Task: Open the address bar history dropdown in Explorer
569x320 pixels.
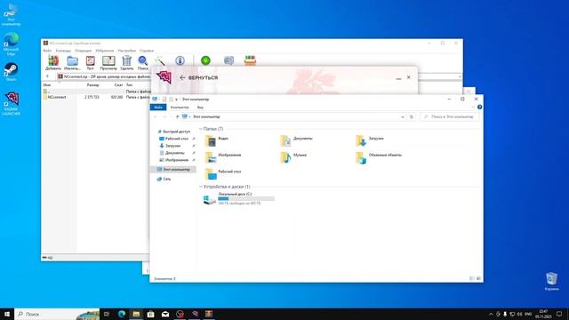Action: tap(403, 116)
